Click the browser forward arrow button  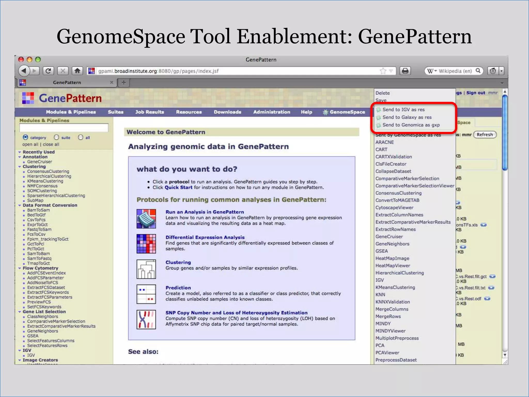(x=35, y=71)
